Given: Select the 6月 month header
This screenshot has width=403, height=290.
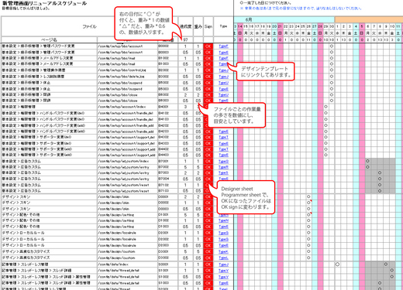Looking at the screenshot, I should (284, 19).
